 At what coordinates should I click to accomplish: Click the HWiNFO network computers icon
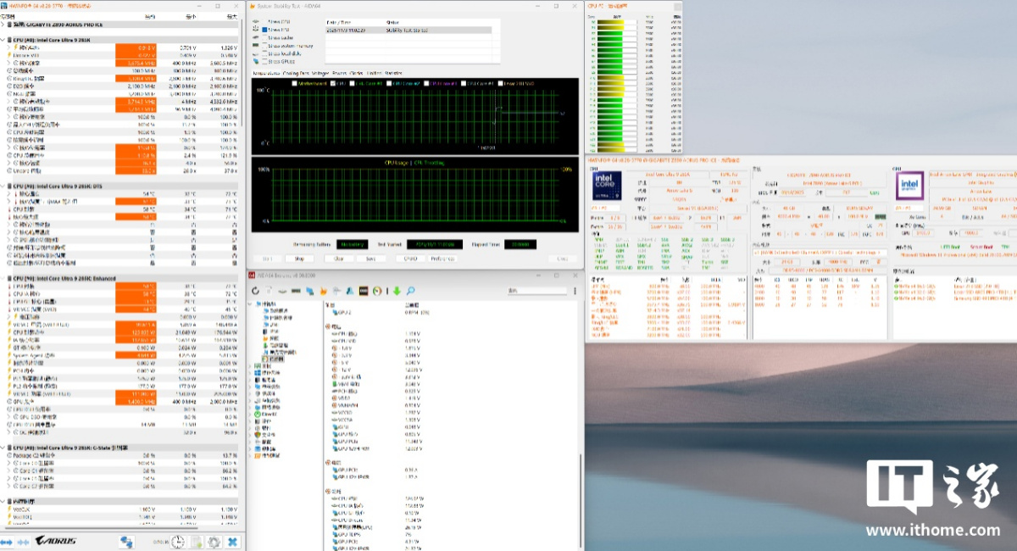(x=126, y=542)
